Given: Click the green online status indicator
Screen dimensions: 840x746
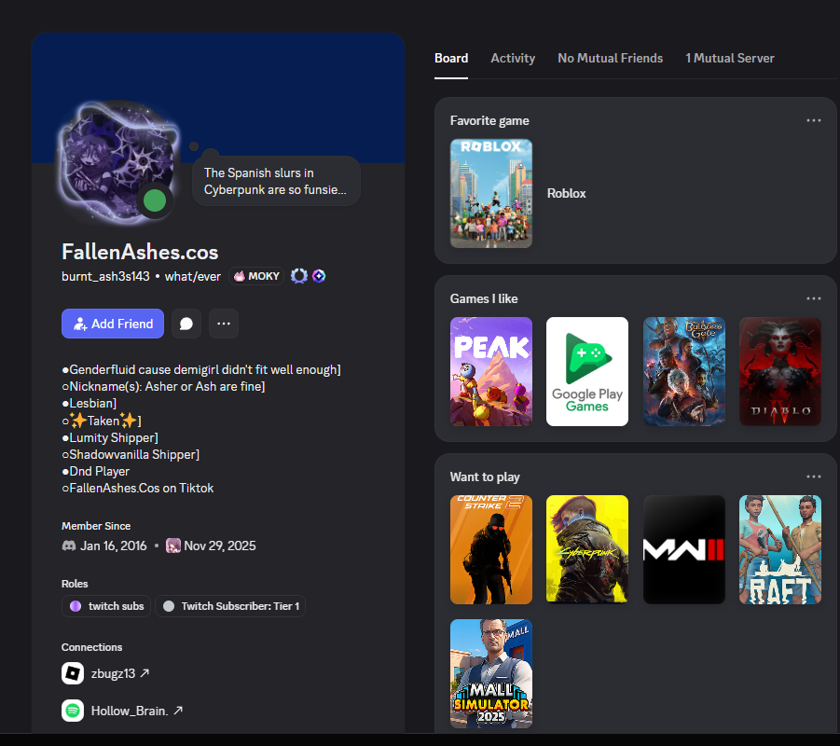Looking at the screenshot, I should pos(155,201).
